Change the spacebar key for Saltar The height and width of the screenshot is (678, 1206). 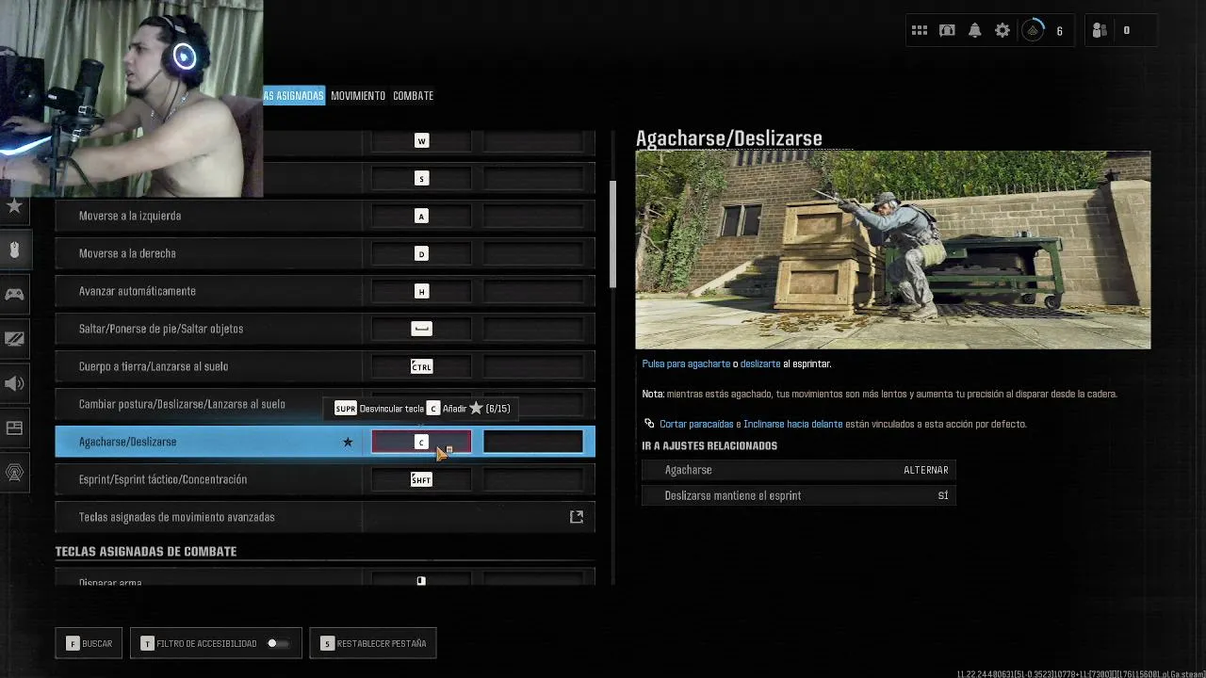[421, 329]
